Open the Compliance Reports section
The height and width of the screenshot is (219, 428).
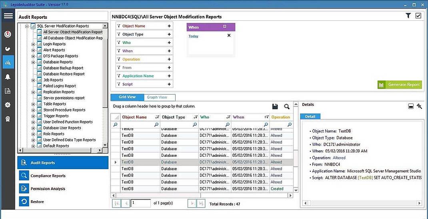coord(48,176)
